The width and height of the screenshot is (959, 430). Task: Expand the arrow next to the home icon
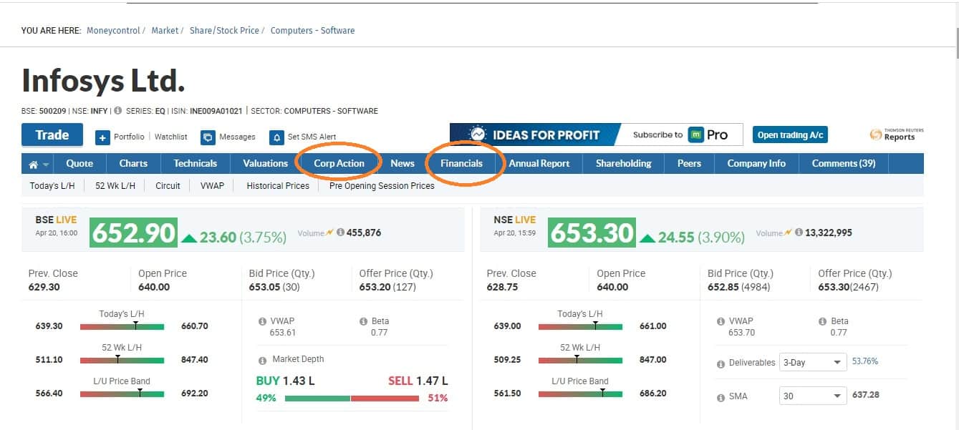coord(47,165)
